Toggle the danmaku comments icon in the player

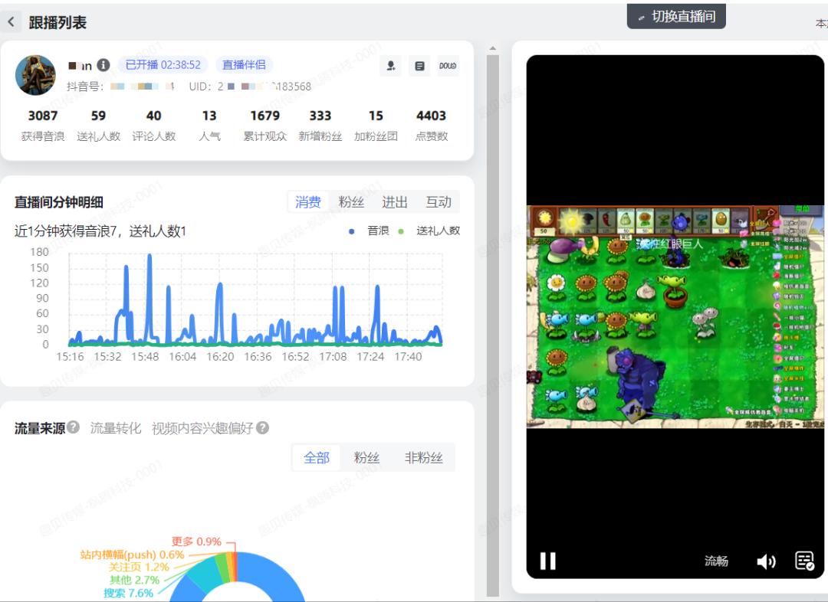804,561
